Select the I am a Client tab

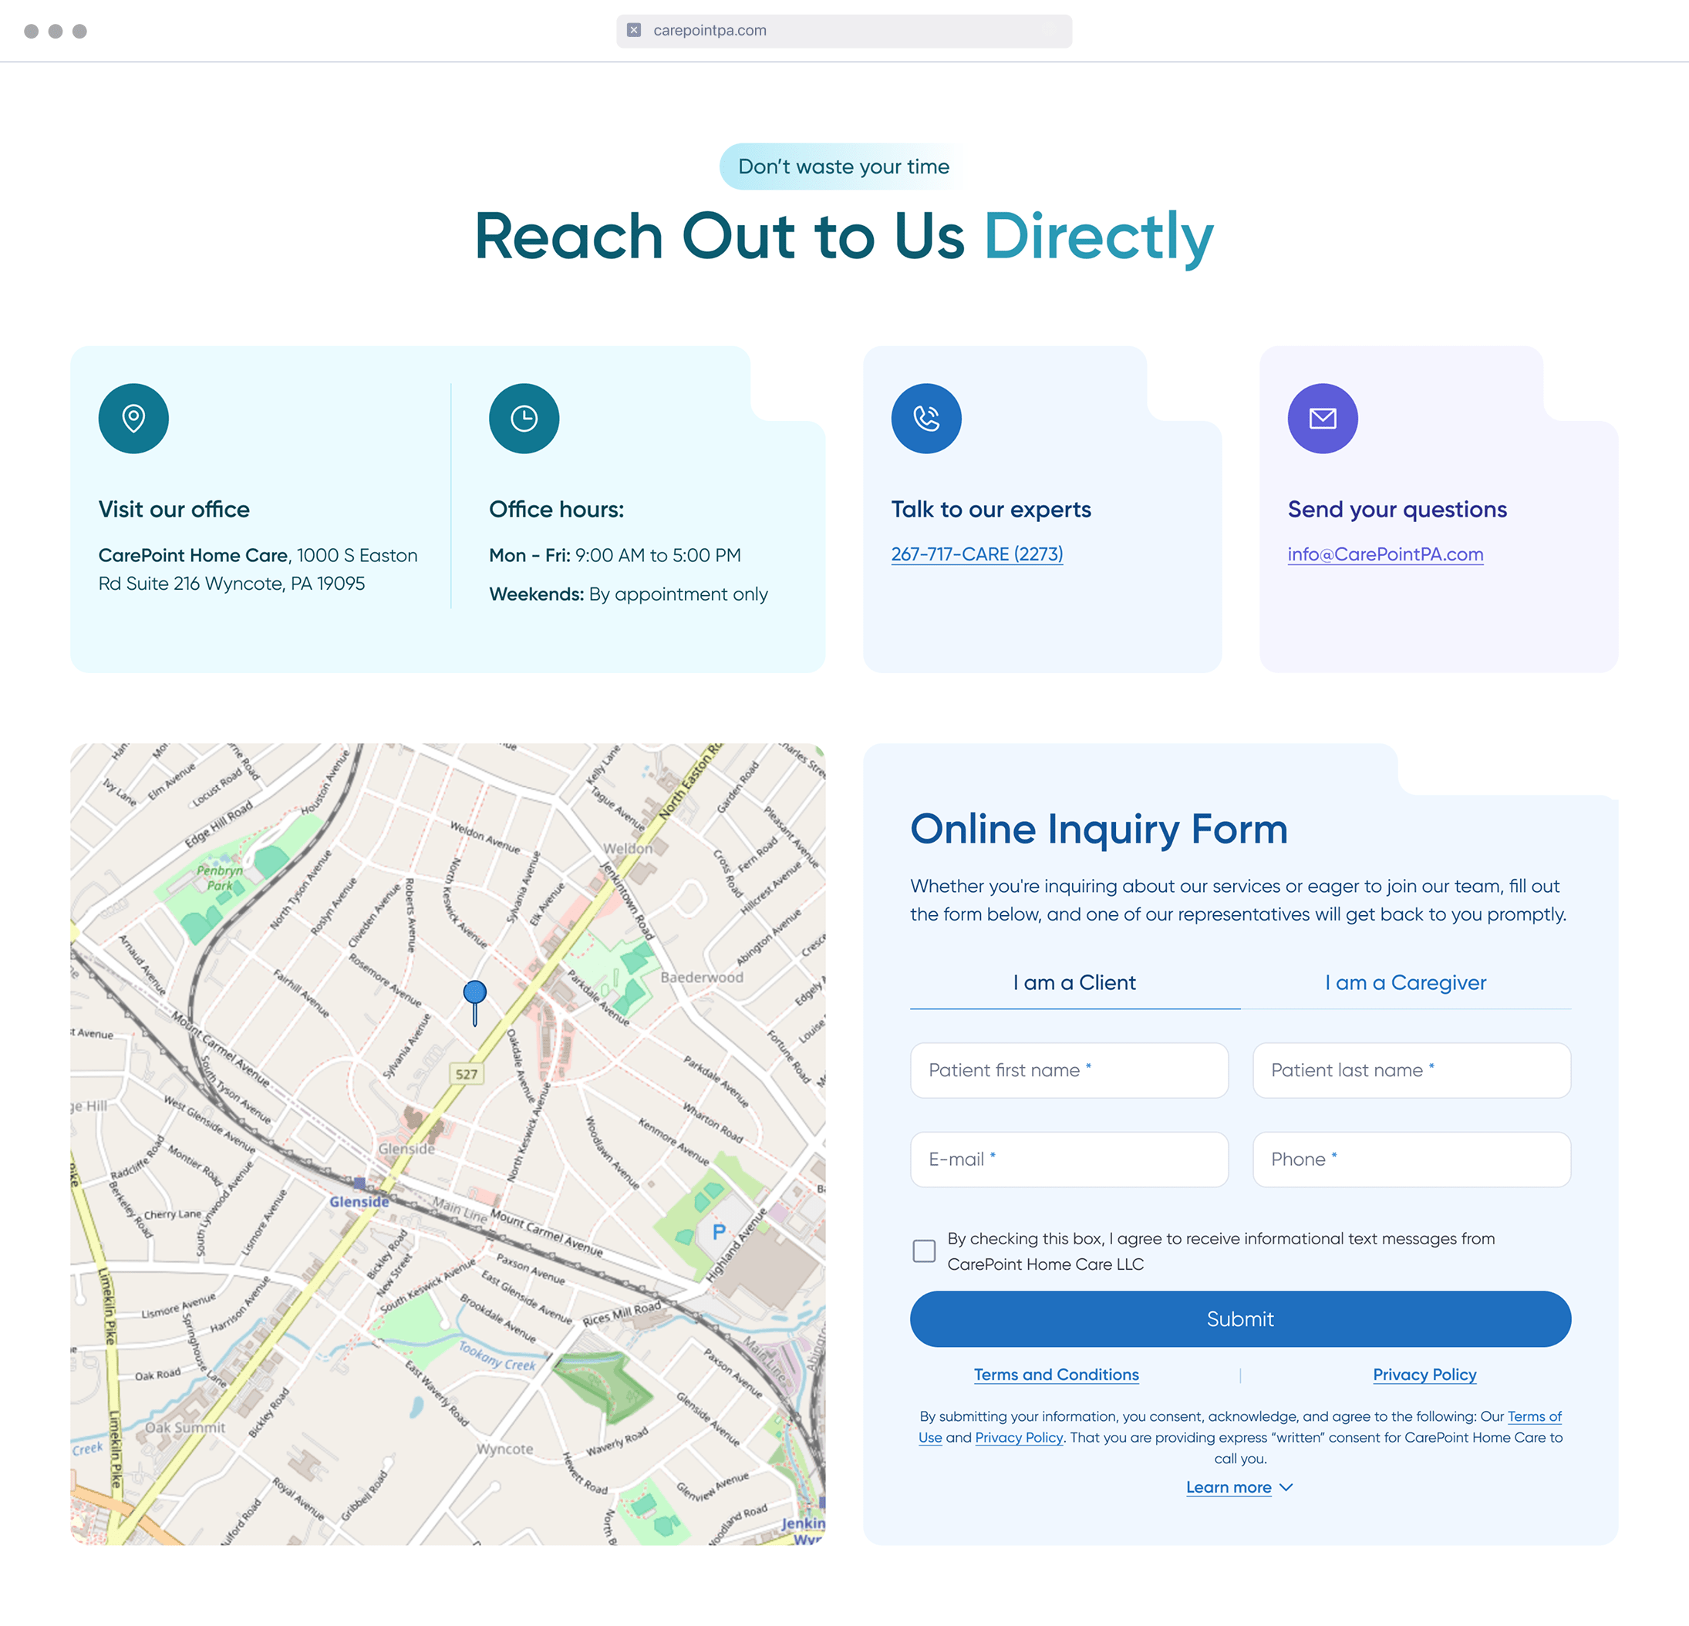(x=1074, y=981)
